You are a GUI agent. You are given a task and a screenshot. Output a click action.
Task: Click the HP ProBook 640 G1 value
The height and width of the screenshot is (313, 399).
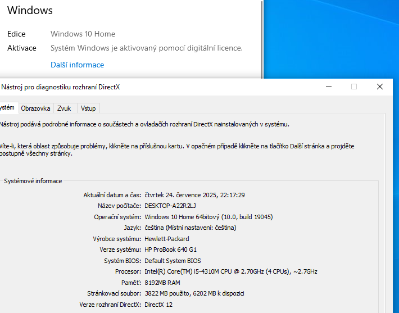click(170, 250)
